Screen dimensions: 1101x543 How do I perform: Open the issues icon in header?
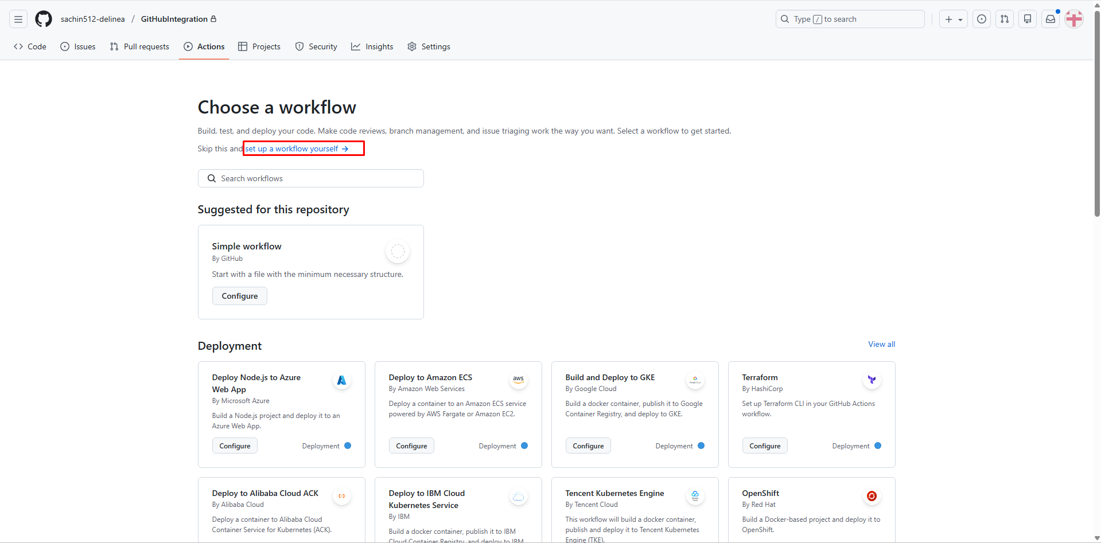(x=982, y=19)
